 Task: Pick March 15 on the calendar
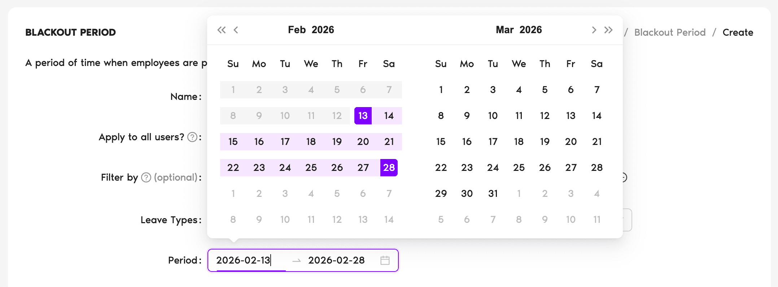pyautogui.click(x=441, y=142)
